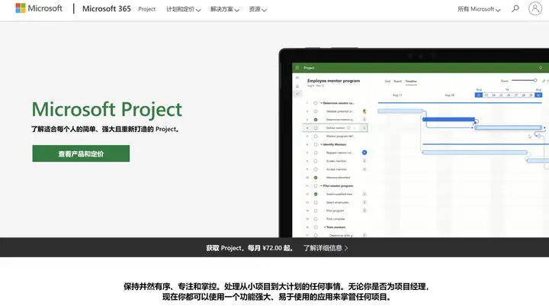Collapse the Identify Mentors group in the preview
Viewport: 549px width, 306px height.
[322, 144]
